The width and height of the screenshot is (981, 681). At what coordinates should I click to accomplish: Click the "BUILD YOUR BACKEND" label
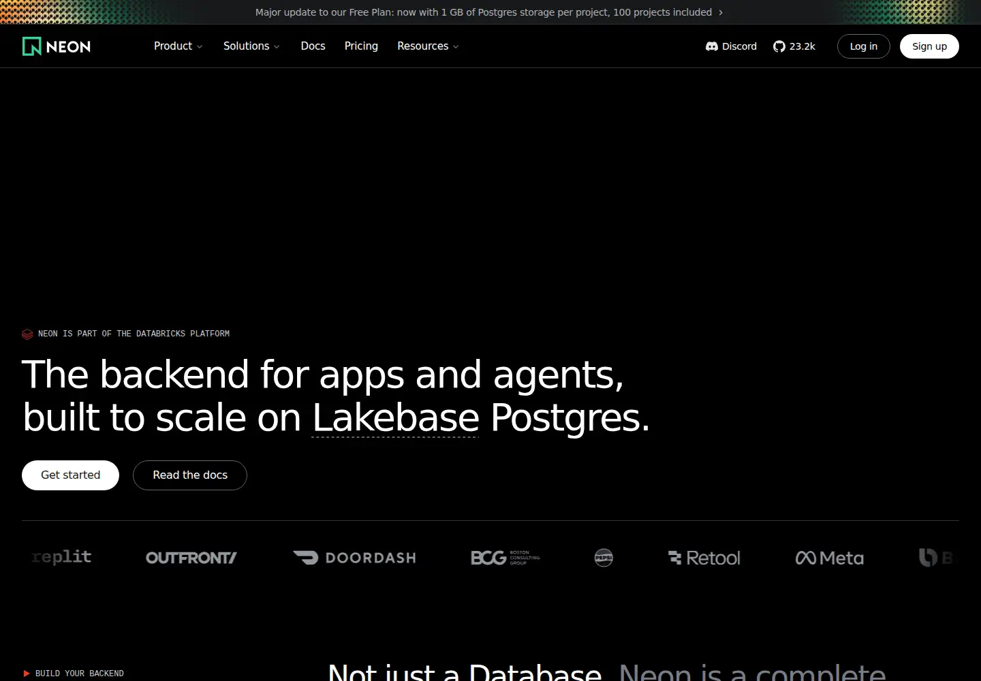coord(80,674)
